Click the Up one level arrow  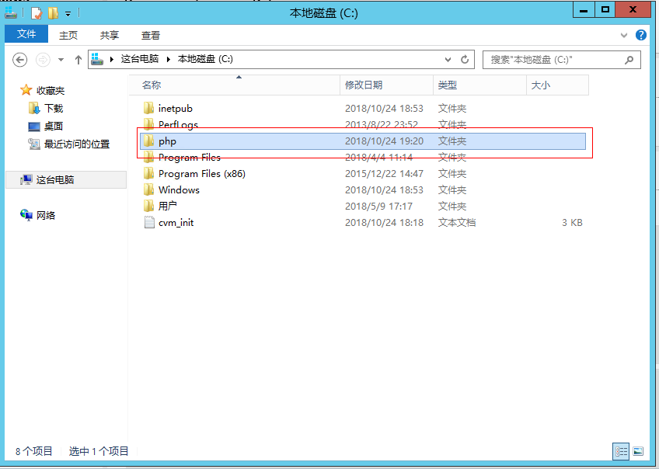(x=78, y=60)
